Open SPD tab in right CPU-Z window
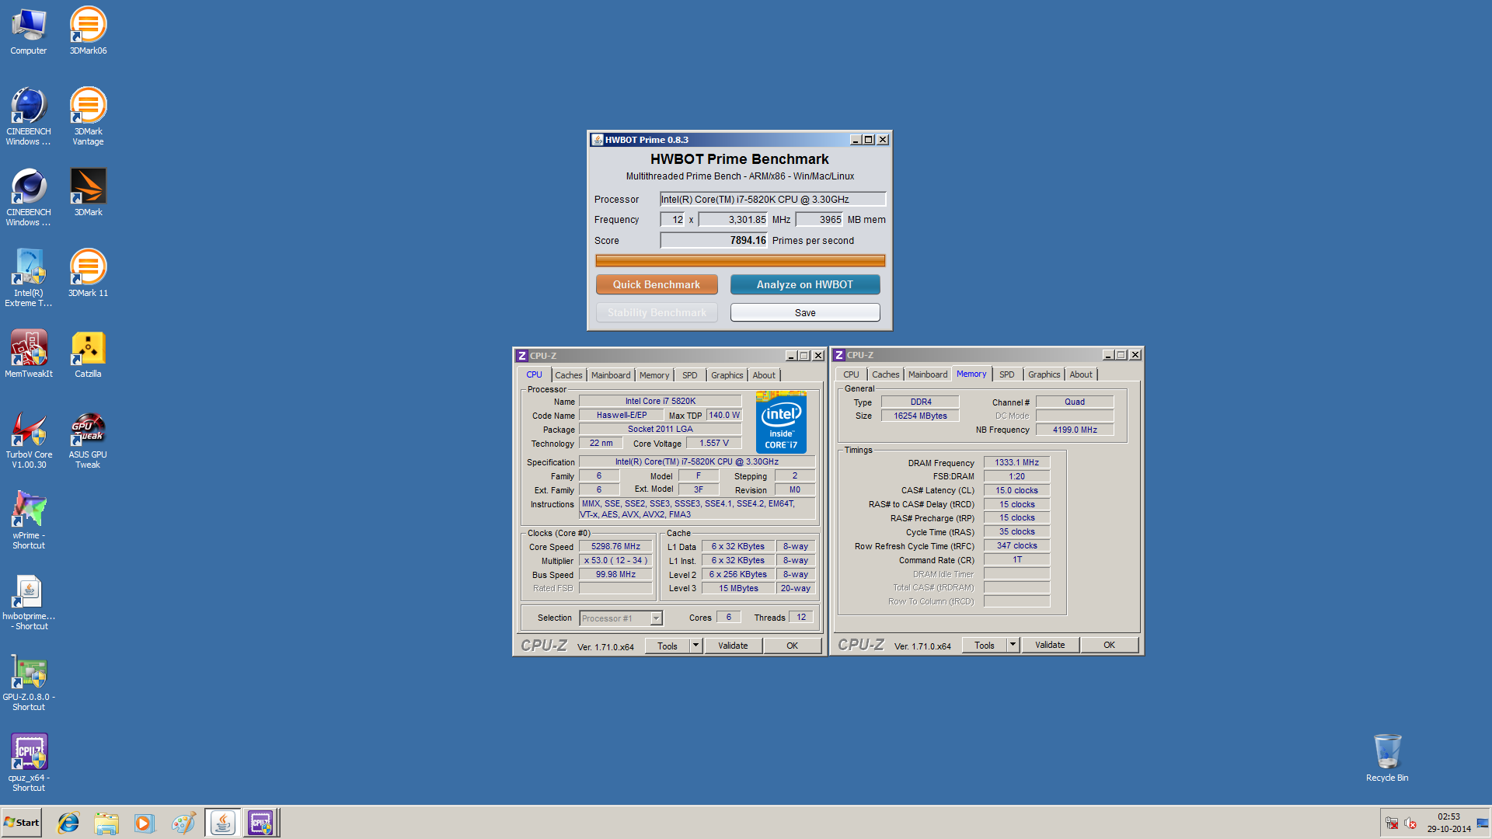This screenshot has width=1492, height=839. (x=1007, y=374)
